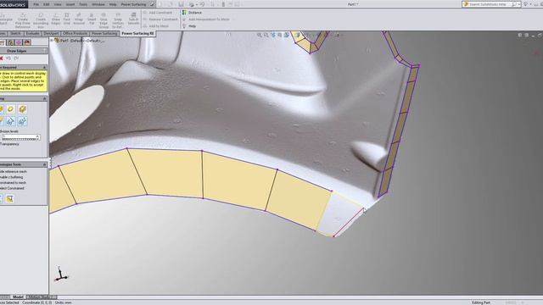
Task: Open the PropertyManager tab icon
Action: pyautogui.click(x=2, y=42)
